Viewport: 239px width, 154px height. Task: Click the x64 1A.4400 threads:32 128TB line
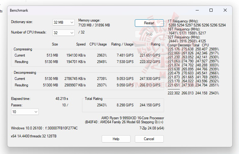[x=34, y=136]
